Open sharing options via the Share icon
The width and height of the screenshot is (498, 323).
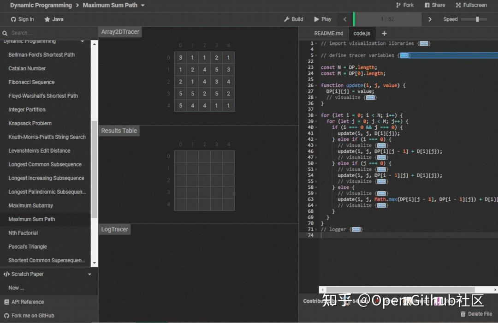[427, 5]
